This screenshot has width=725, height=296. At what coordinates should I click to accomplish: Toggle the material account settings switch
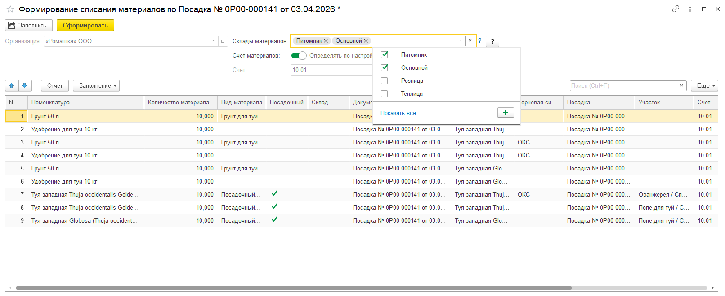299,56
